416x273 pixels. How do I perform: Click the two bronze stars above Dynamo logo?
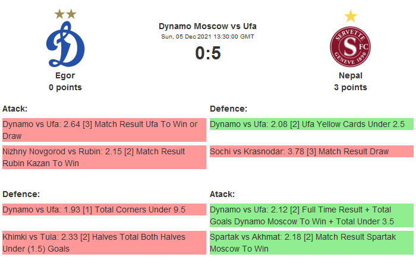pyautogui.click(x=65, y=14)
